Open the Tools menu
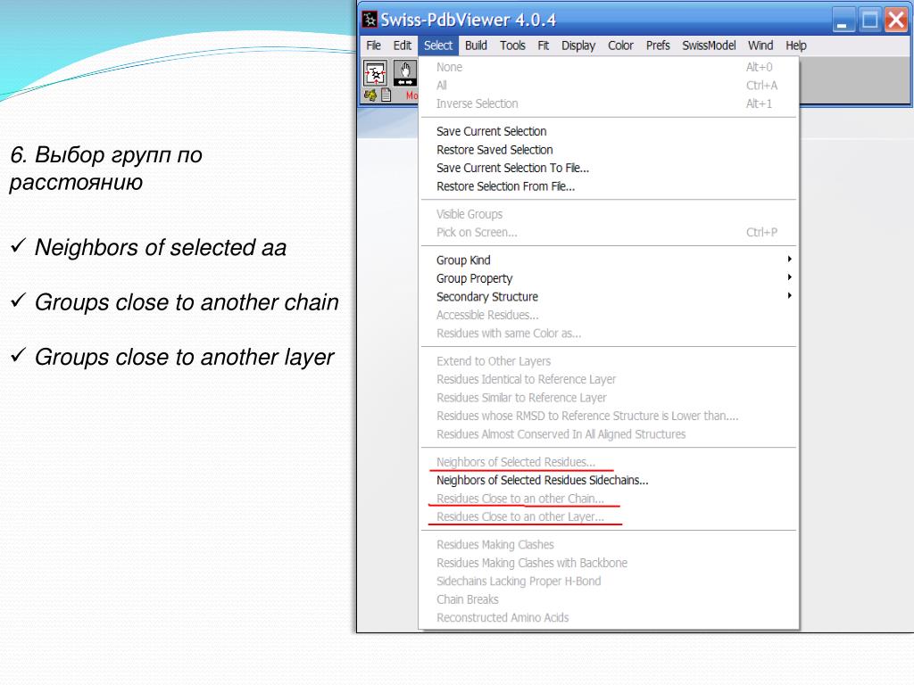This screenshot has height=685, width=914. [x=512, y=45]
